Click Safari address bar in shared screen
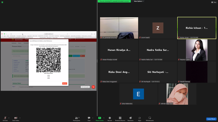This screenshot has height=122, width=218. click(48, 34)
